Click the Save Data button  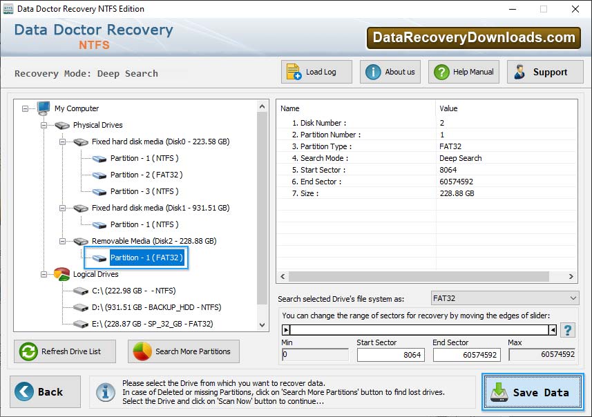pos(533,392)
